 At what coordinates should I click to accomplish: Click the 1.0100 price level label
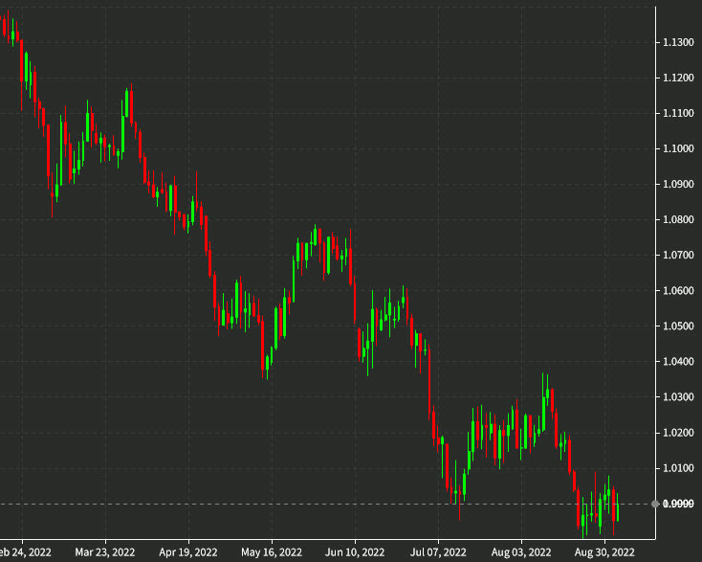[678, 468]
